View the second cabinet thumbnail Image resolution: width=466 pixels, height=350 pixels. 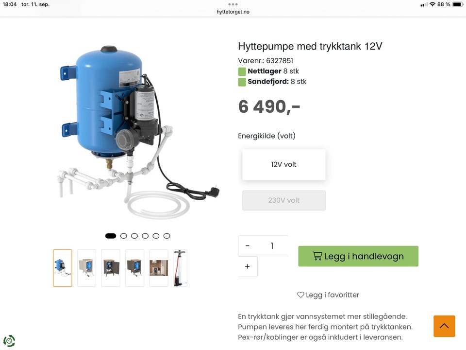(111, 268)
